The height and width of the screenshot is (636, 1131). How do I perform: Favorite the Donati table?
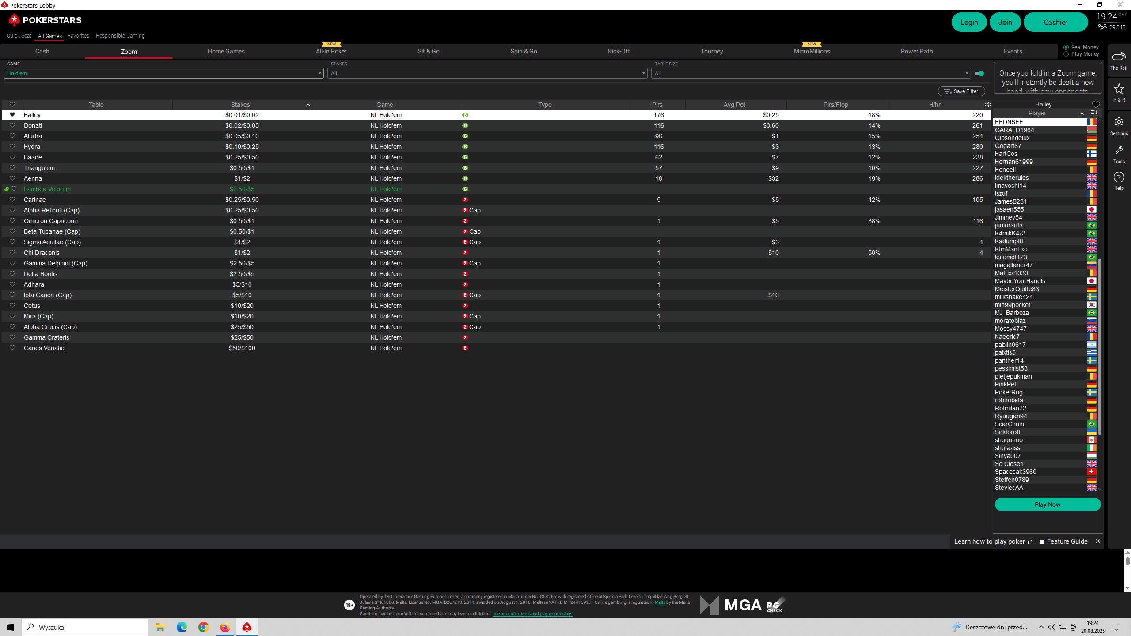click(x=12, y=125)
